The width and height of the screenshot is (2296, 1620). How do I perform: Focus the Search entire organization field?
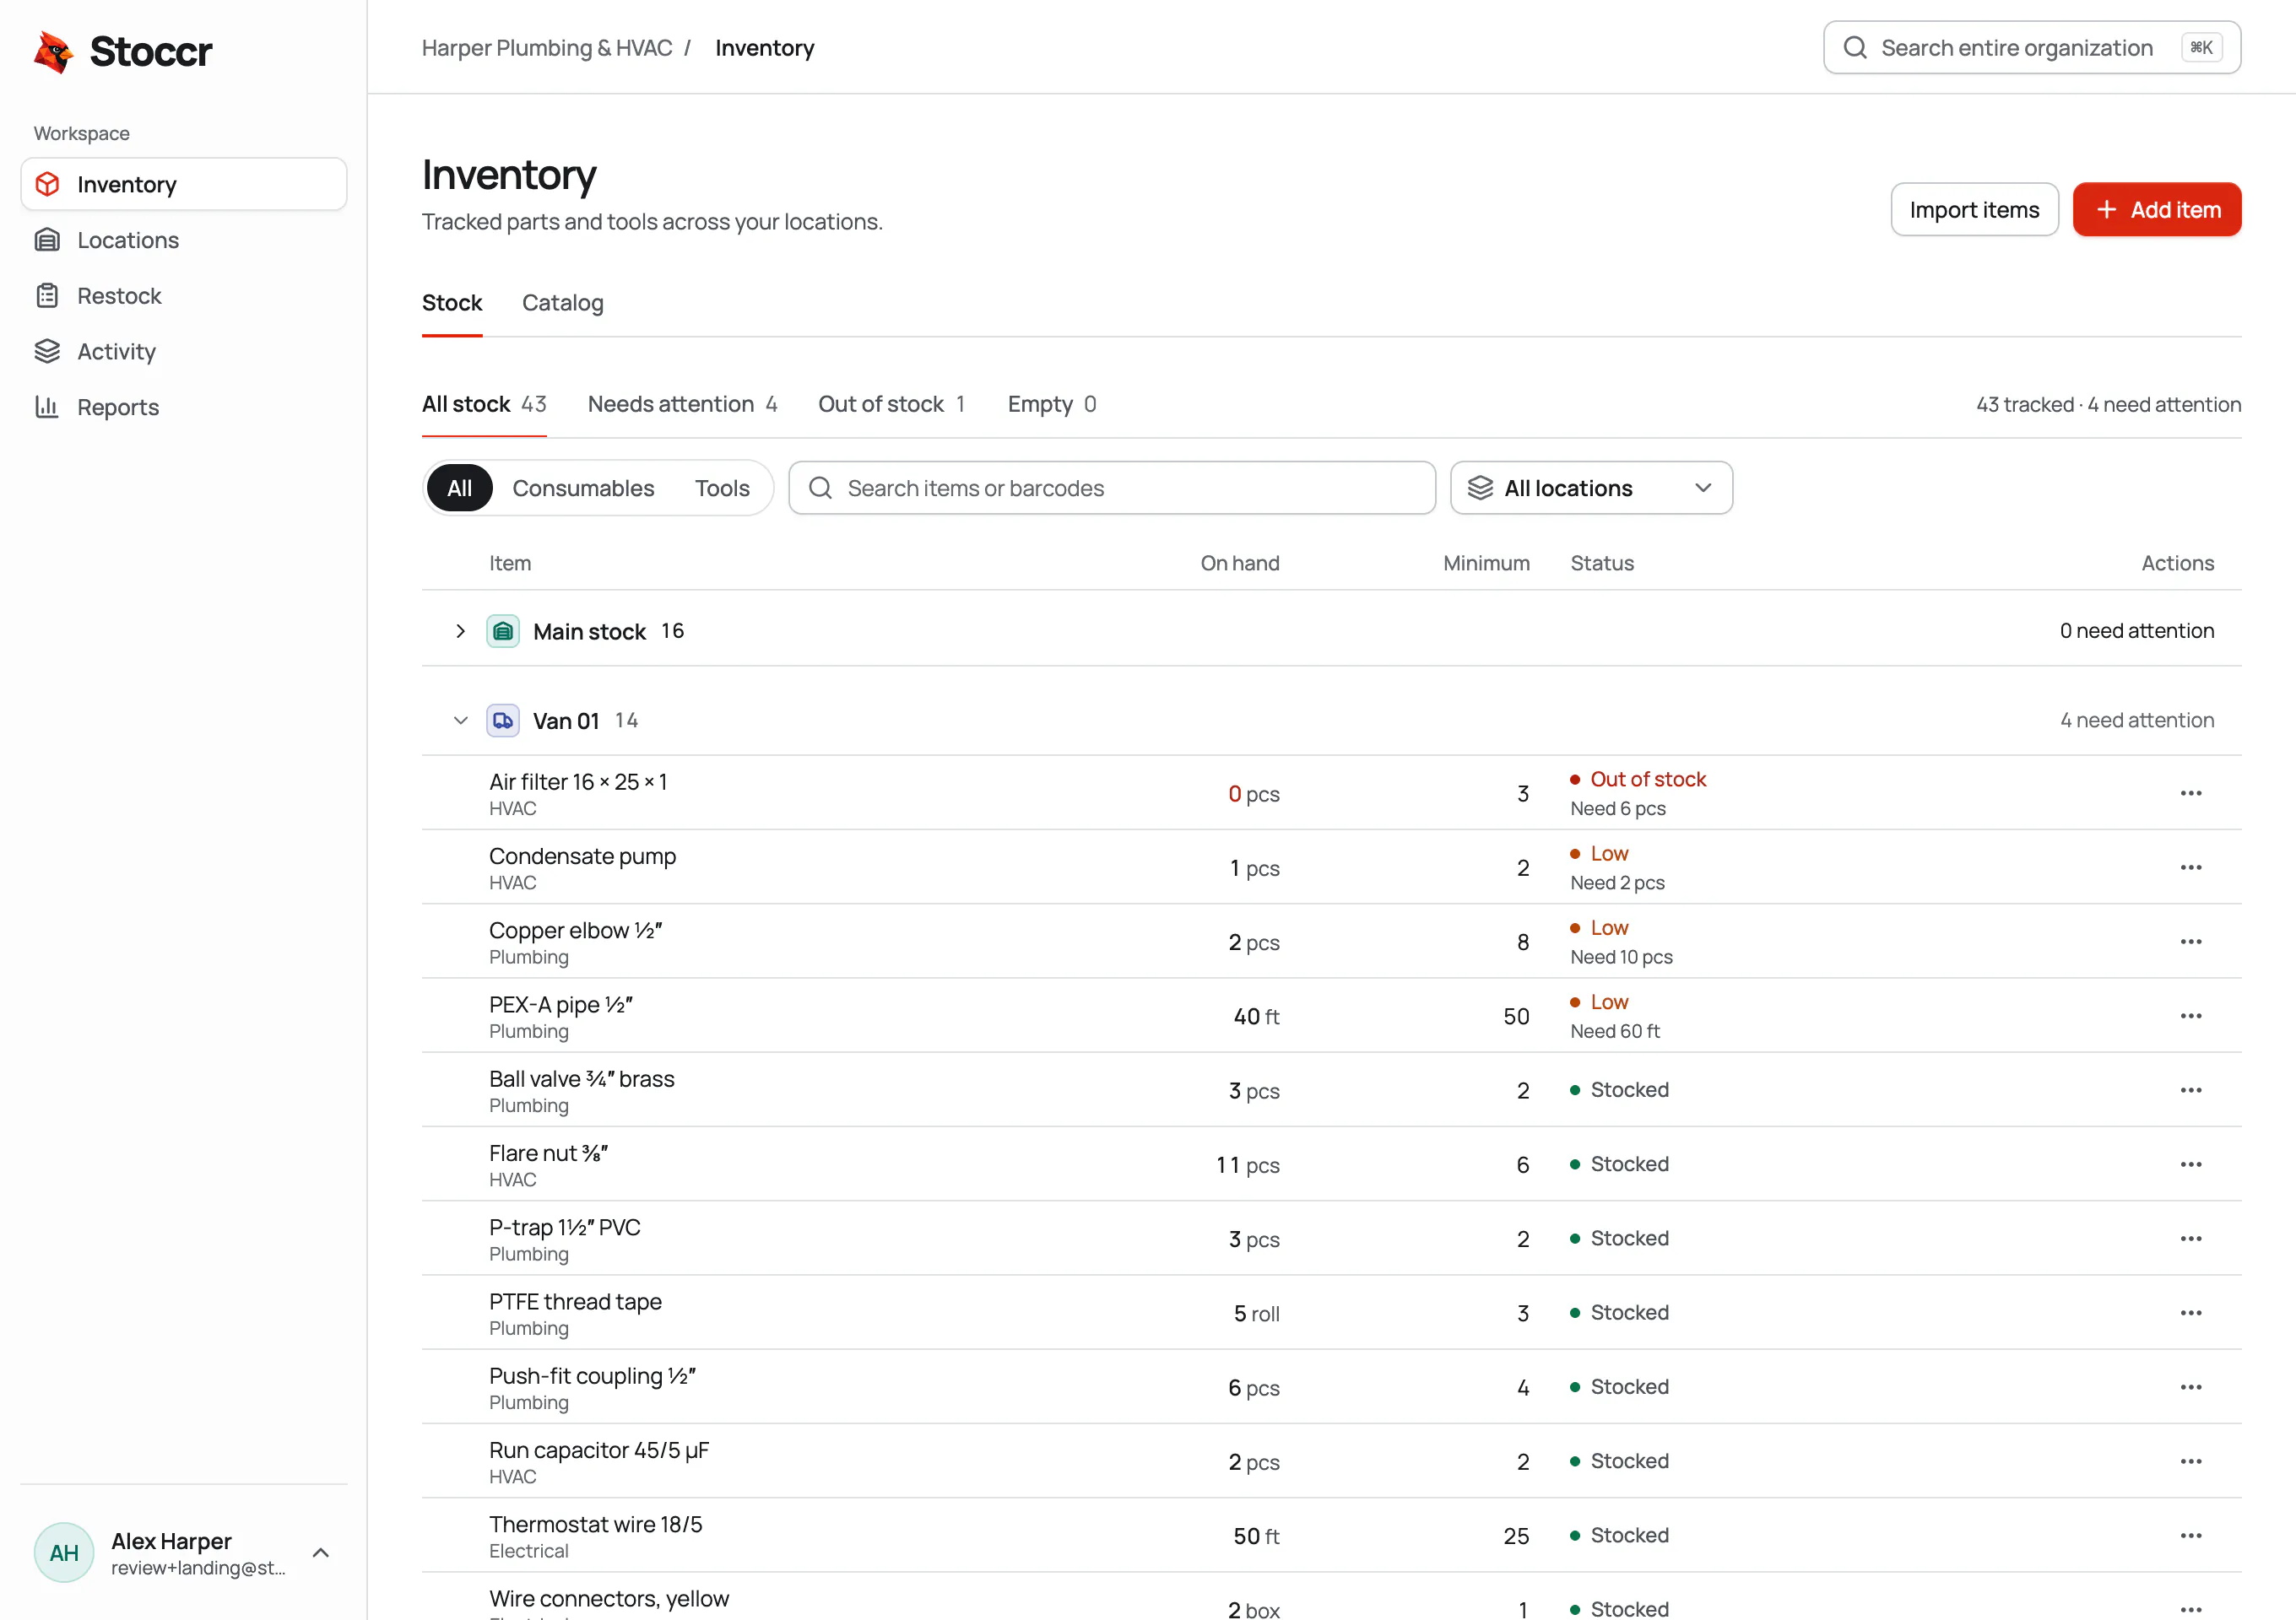pyautogui.click(x=2031, y=48)
